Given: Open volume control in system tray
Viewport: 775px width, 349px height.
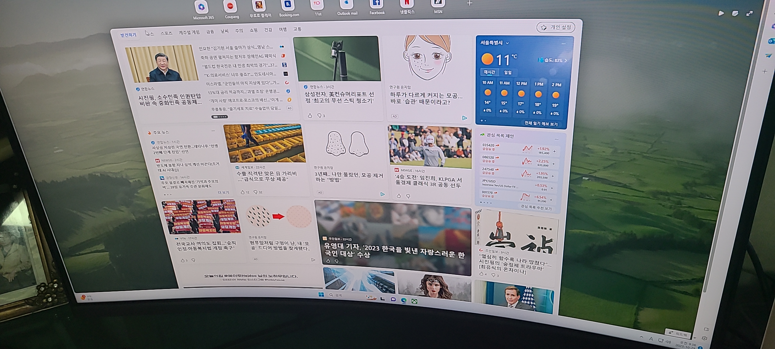Looking at the screenshot, I should [668, 342].
